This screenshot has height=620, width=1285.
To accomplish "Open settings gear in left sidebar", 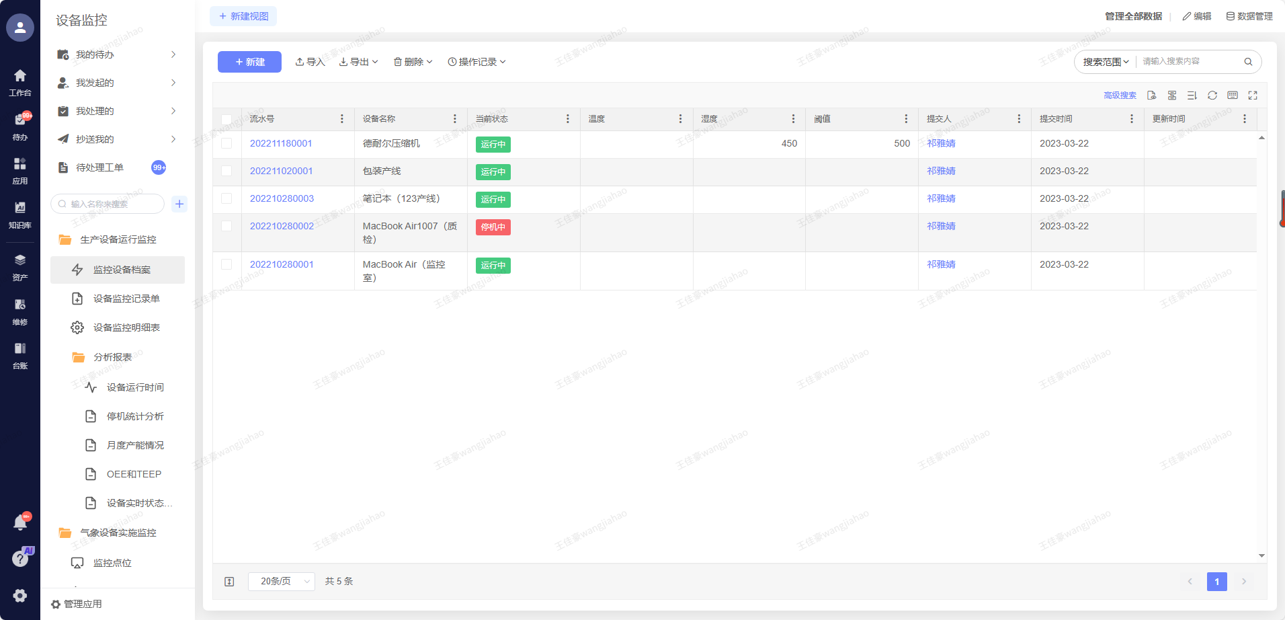I will pyautogui.click(x=20, y=595).
